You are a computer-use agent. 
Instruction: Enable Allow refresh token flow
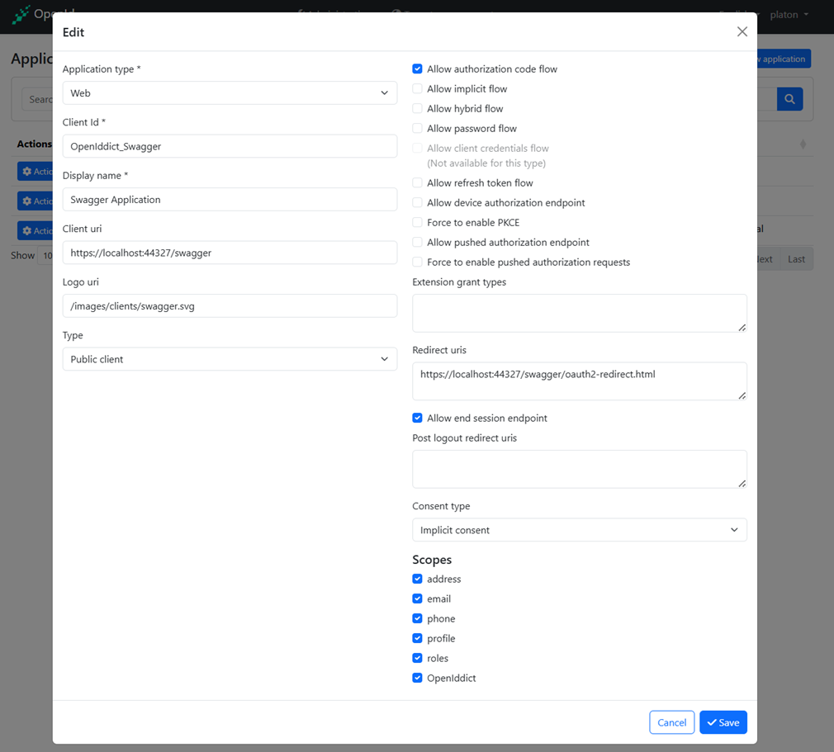point(418,183)
